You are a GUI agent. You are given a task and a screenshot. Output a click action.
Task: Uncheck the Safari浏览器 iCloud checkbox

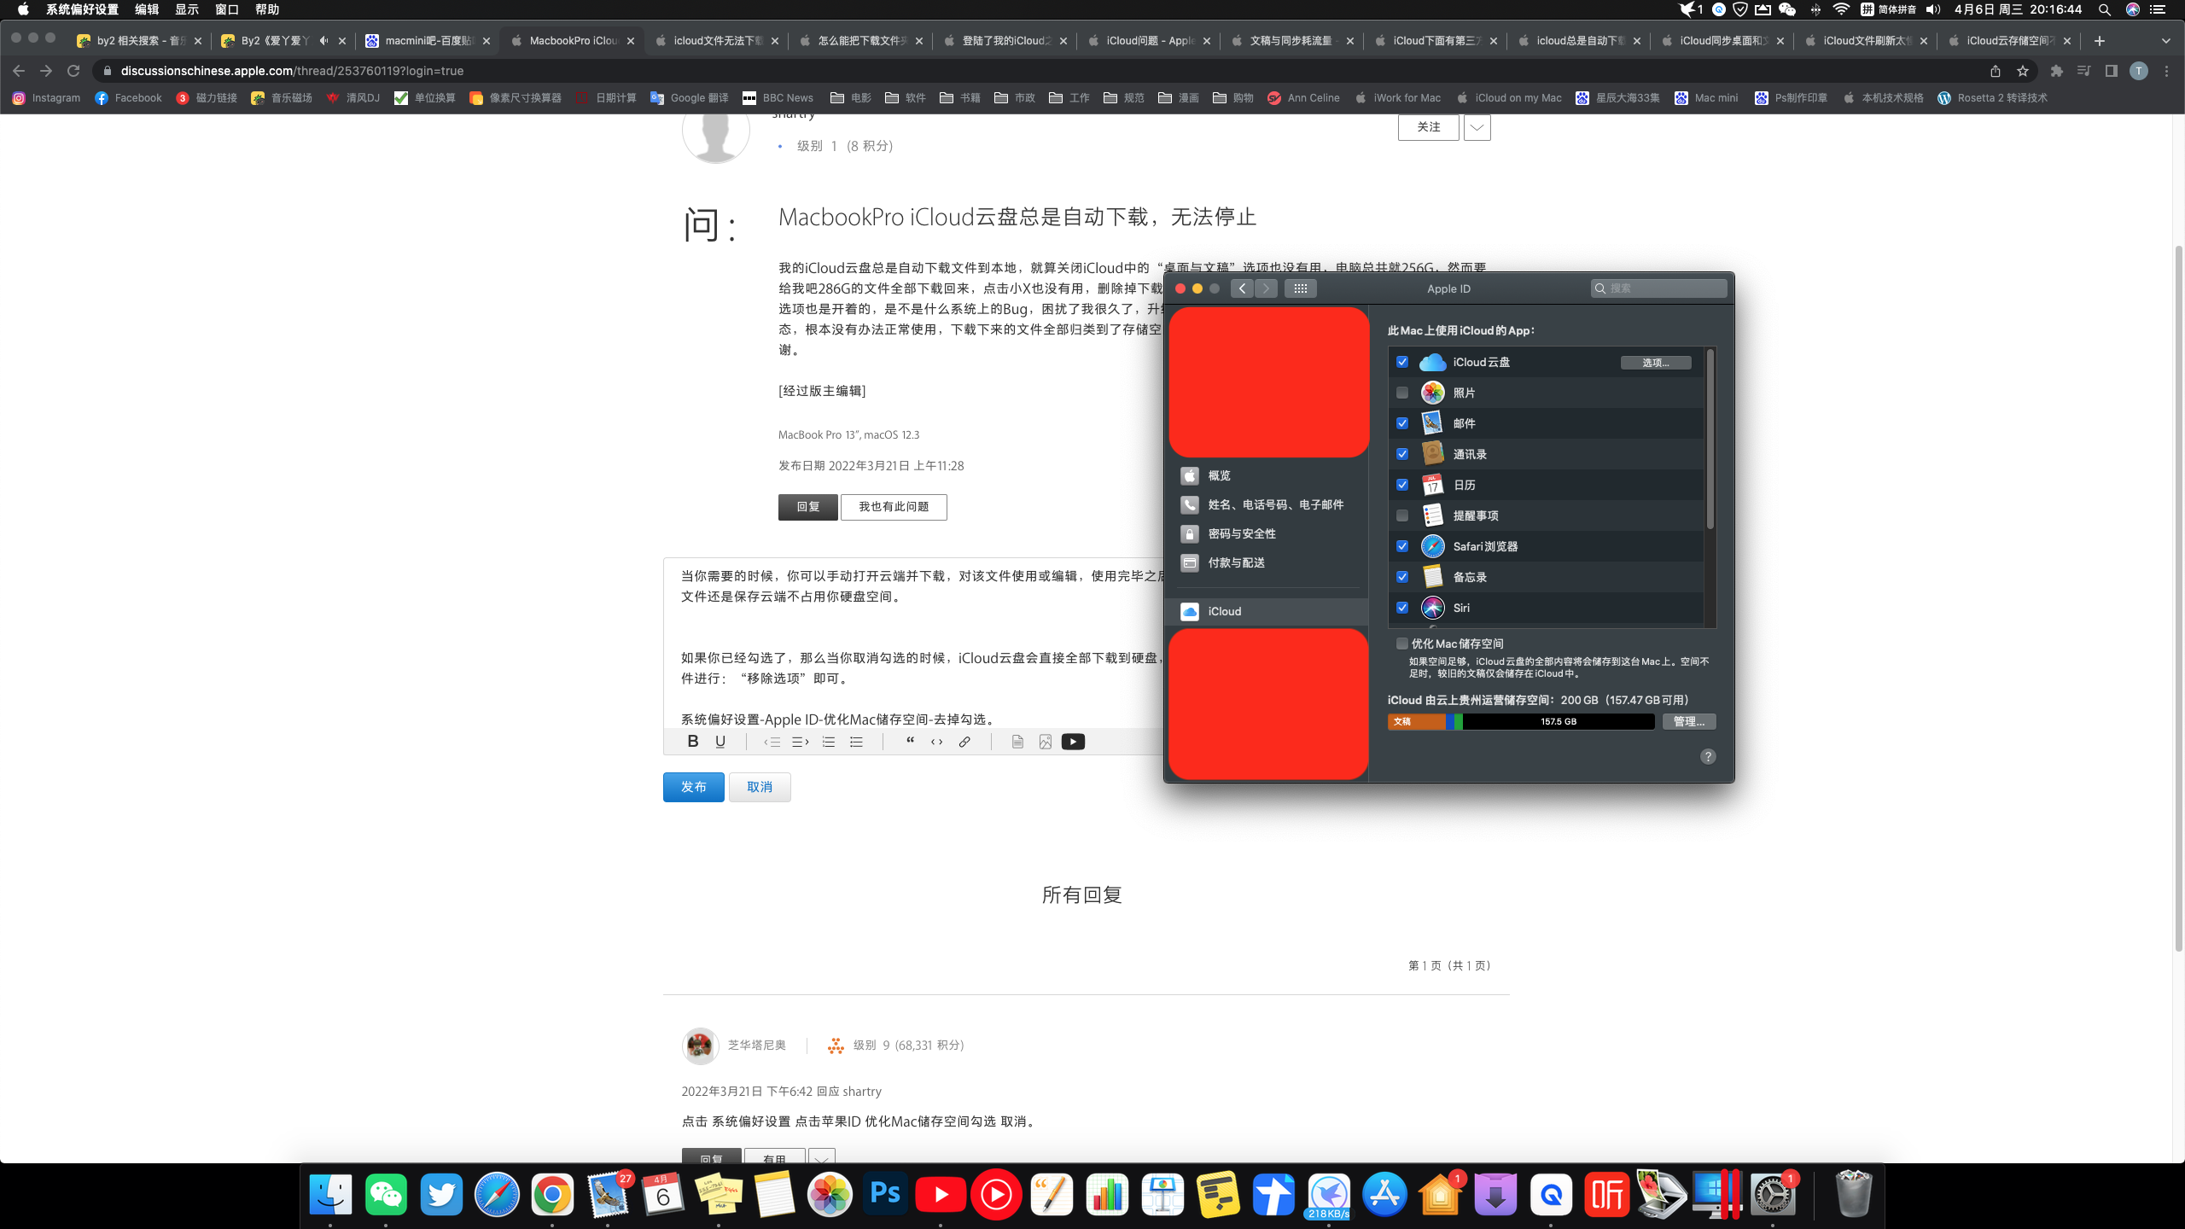click(x=1402, y=546)
